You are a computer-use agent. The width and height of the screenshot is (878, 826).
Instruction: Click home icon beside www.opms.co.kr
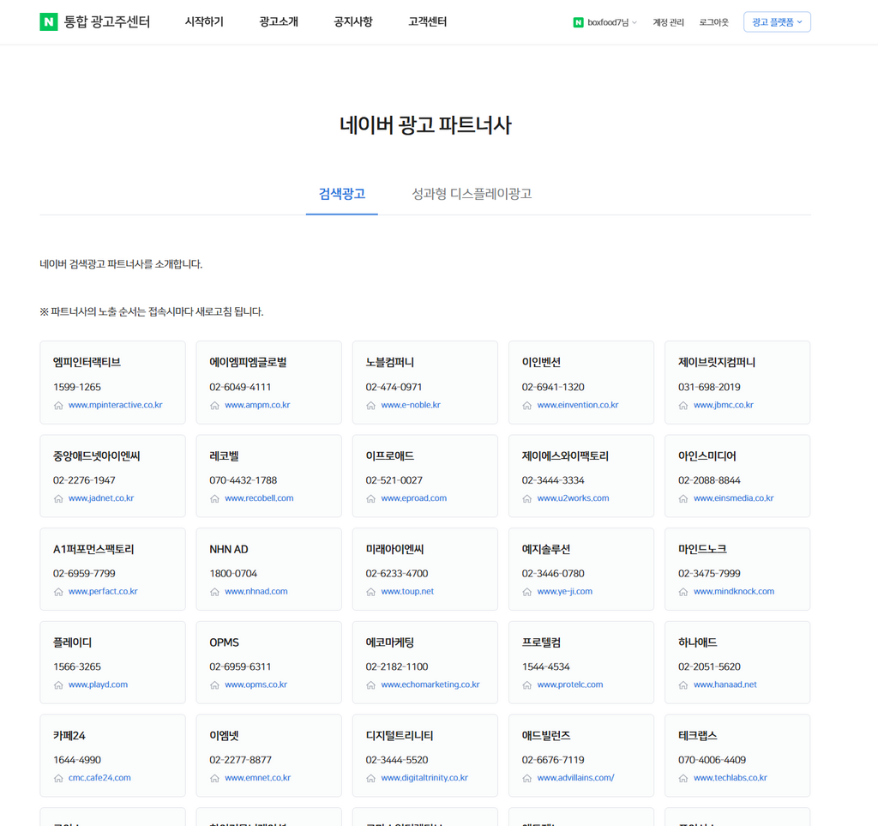click(x=214, y=684)
